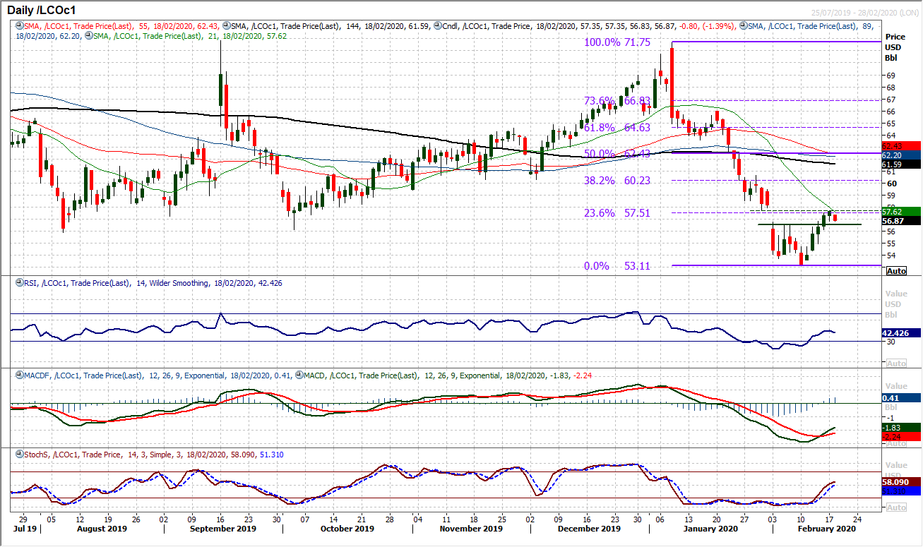
Task: Click the red -2.24 signal value tag
Action: [x=903, y=437]
